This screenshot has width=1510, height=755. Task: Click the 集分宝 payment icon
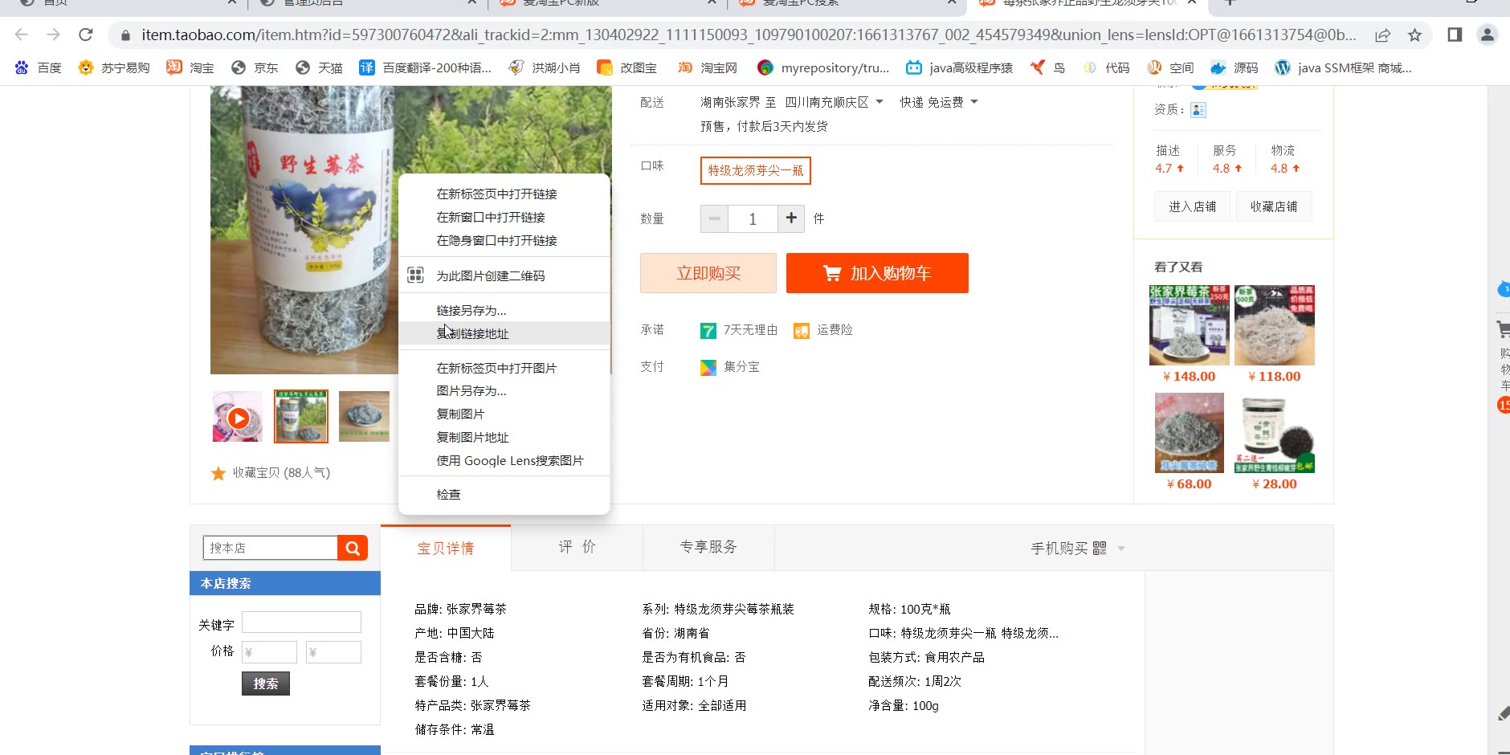708,367
